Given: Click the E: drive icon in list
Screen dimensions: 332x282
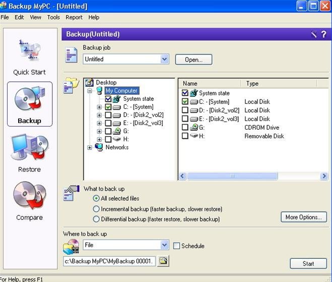Looking at the screenshot, I should click(194, 119).
